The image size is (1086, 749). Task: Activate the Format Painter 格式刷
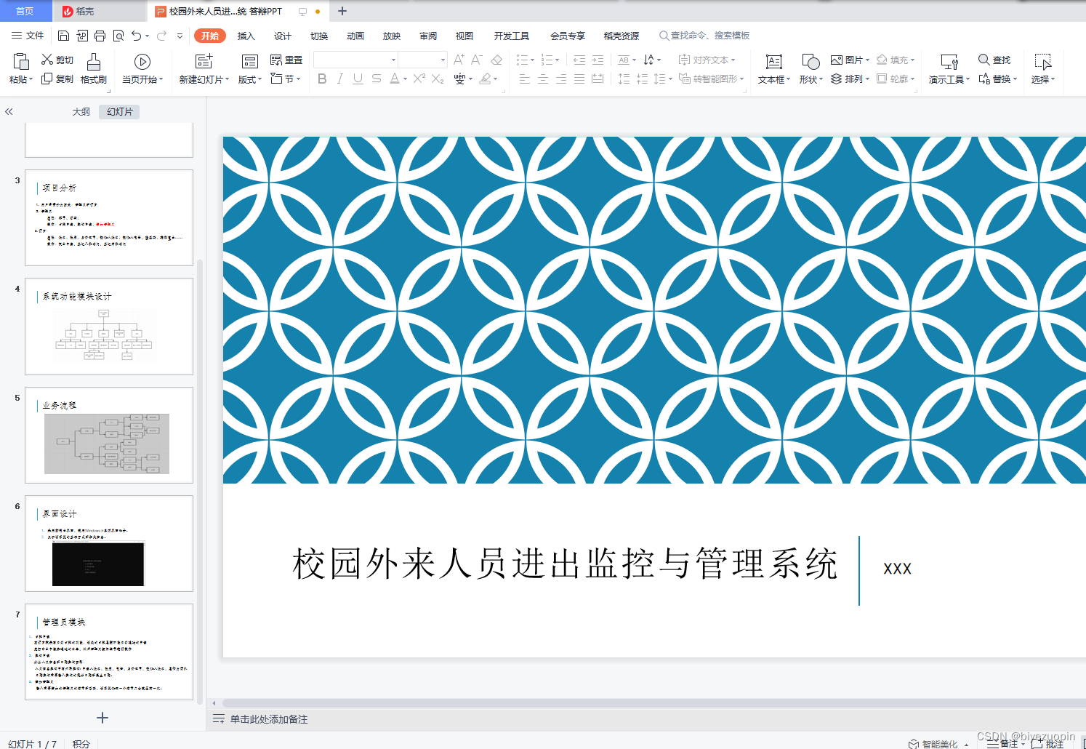tap(93, 69)
